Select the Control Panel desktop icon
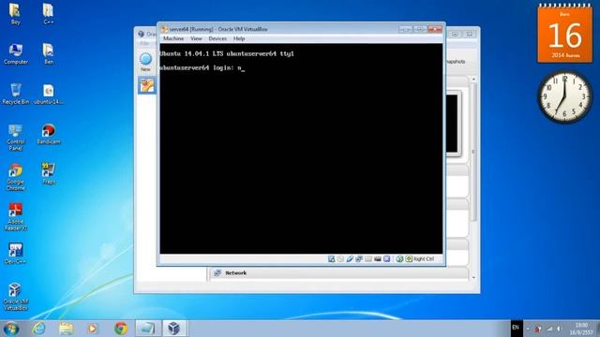 [15, 137]
